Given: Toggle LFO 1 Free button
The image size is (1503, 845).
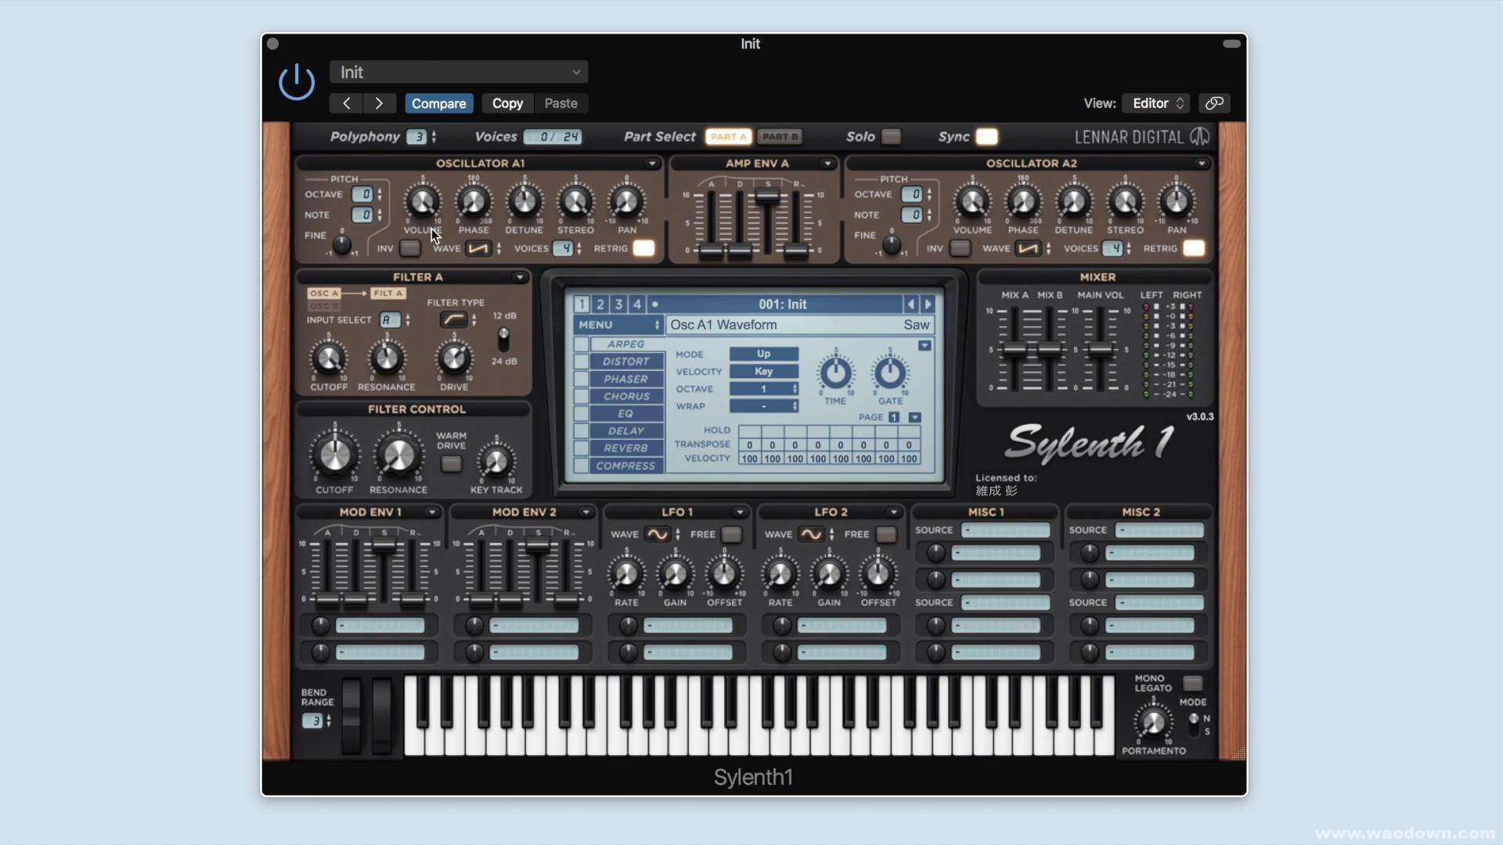Looking at the screenshot, I should point(732,534).
